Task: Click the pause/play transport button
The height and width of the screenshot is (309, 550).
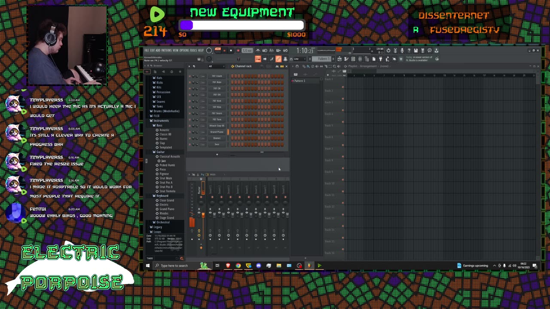Action: coord(224,51)
